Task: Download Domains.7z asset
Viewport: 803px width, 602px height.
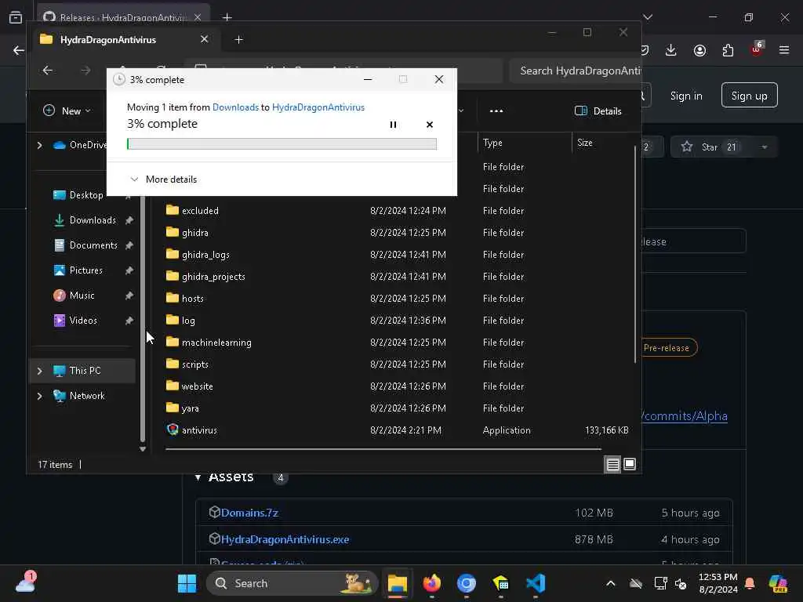Action: coord(249,513)
